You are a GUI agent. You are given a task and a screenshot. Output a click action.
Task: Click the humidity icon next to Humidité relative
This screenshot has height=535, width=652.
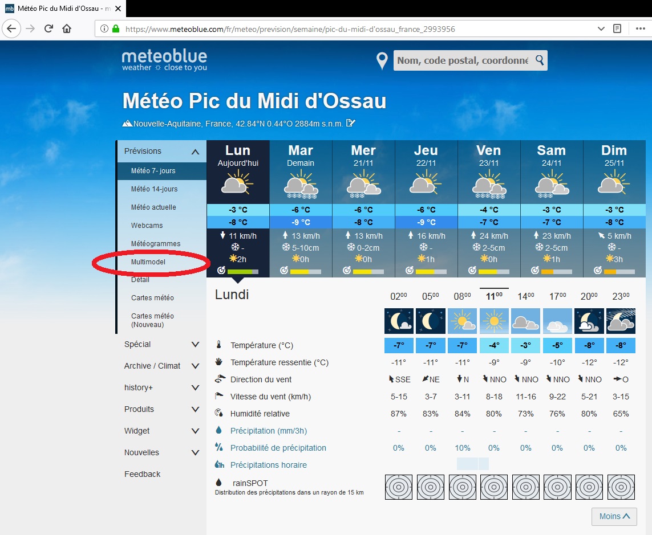pos(218,413)
